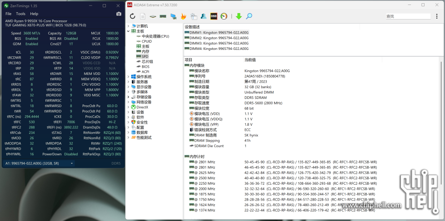Expand the 服务器 tree node
This screenshot has width=445, height=221.
129,82
